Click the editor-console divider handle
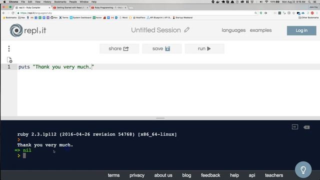 click(160, 118)
